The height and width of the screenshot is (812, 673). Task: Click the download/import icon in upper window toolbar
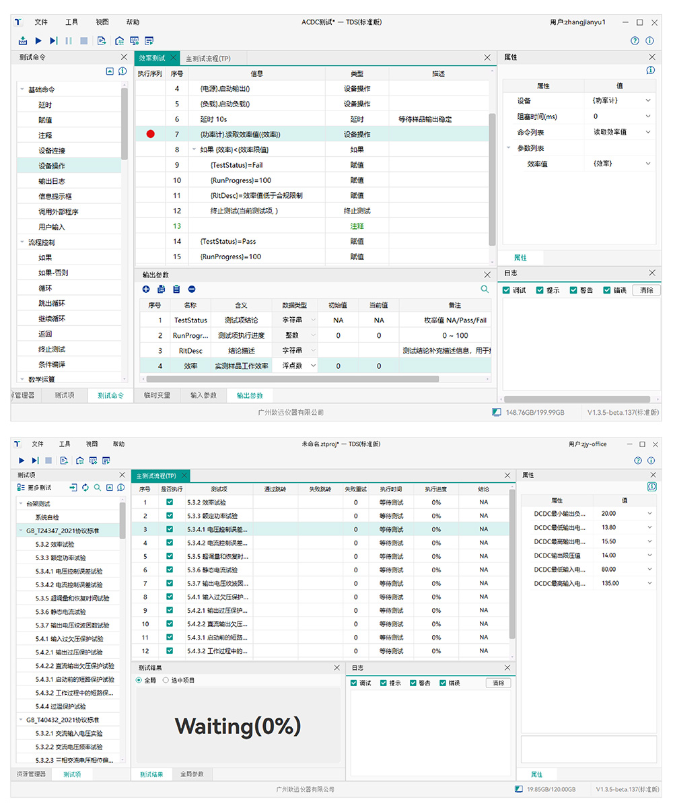(x=23, y=40)
